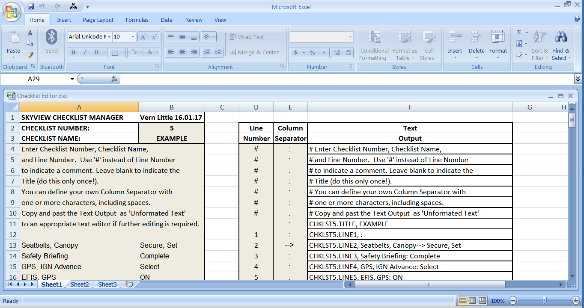This screenshot has width=584, height=308.
Task: Save workbook from Quick Access Toolbar
Action: (x=31, y=6)
